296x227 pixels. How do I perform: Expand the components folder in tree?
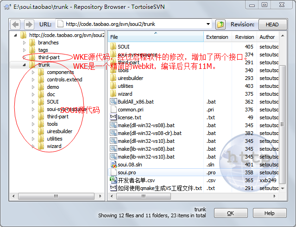coord(33,72)
